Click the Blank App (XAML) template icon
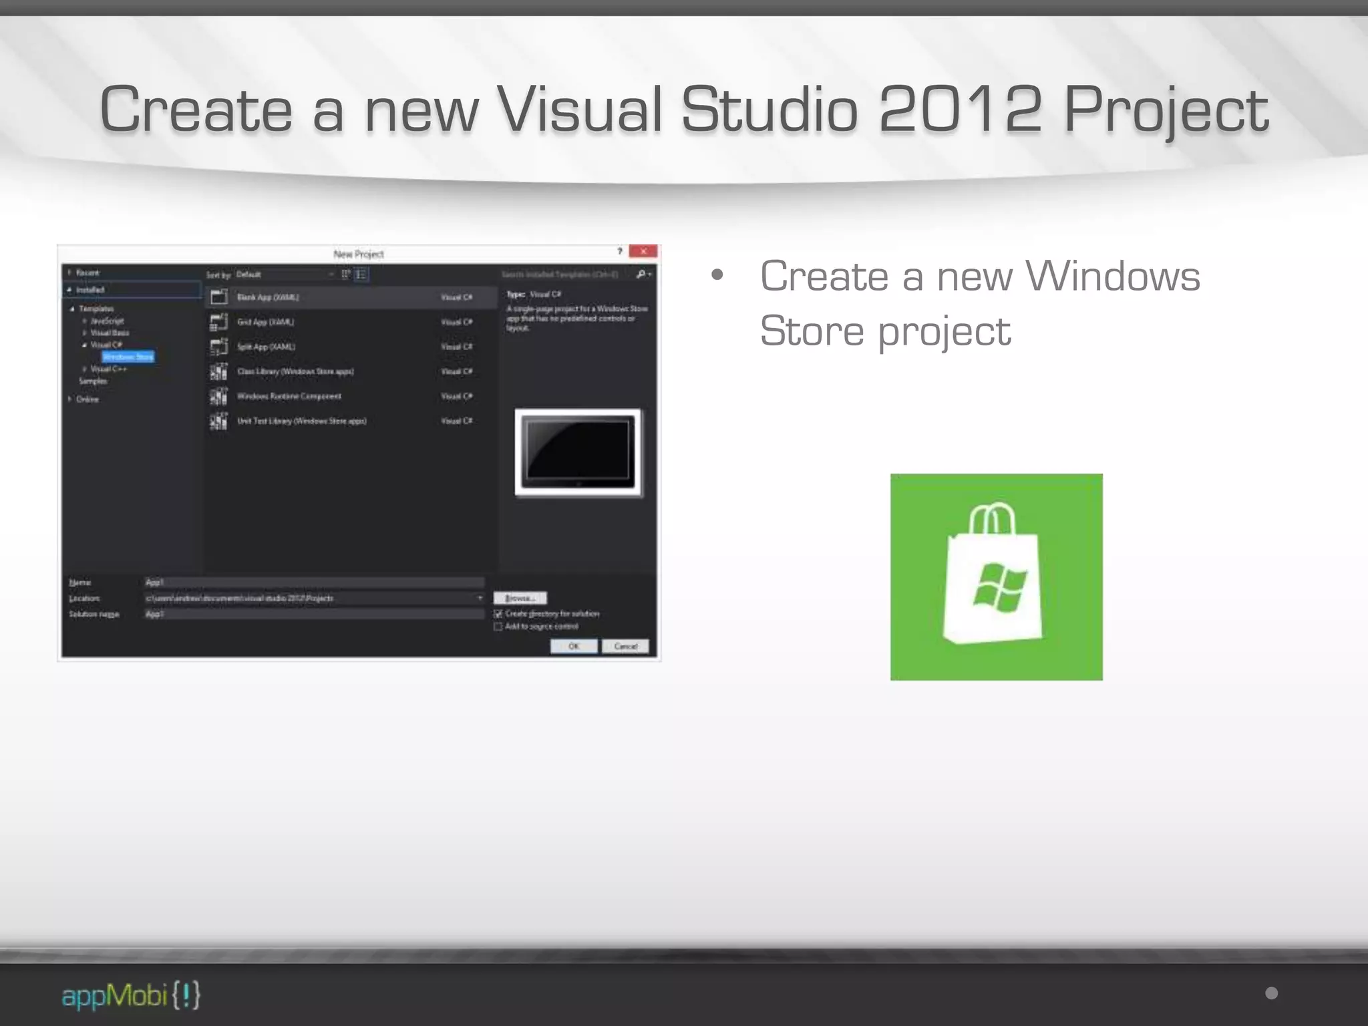 219,297
